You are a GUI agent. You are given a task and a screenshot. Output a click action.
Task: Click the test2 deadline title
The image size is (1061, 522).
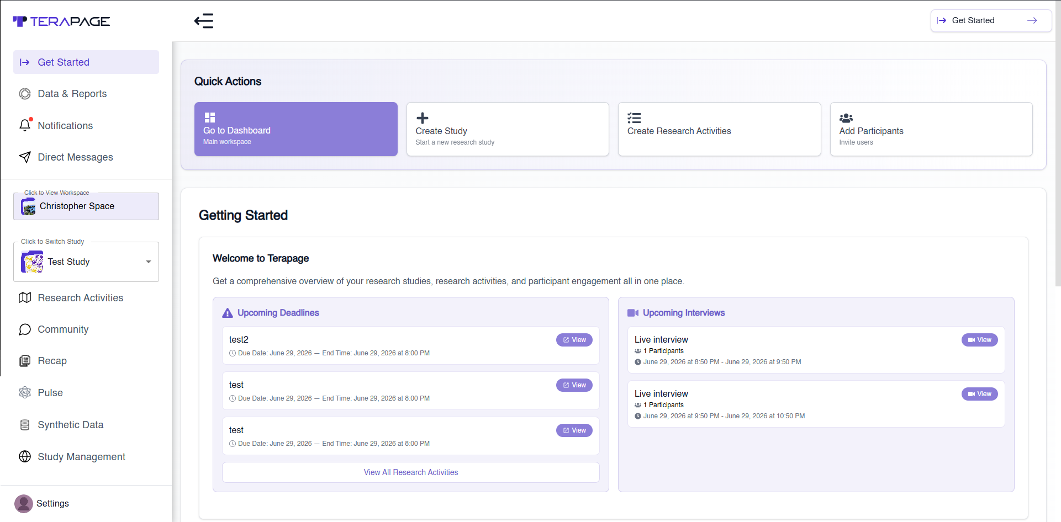[x=239, y=340]
